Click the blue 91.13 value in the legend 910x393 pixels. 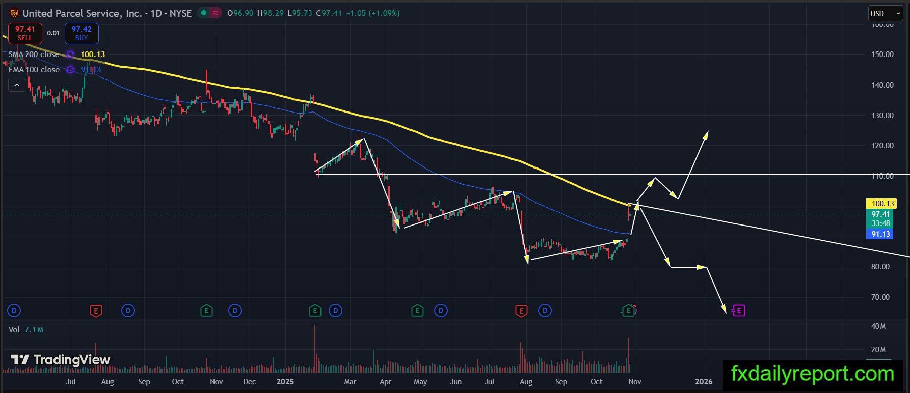coord(91,70)
